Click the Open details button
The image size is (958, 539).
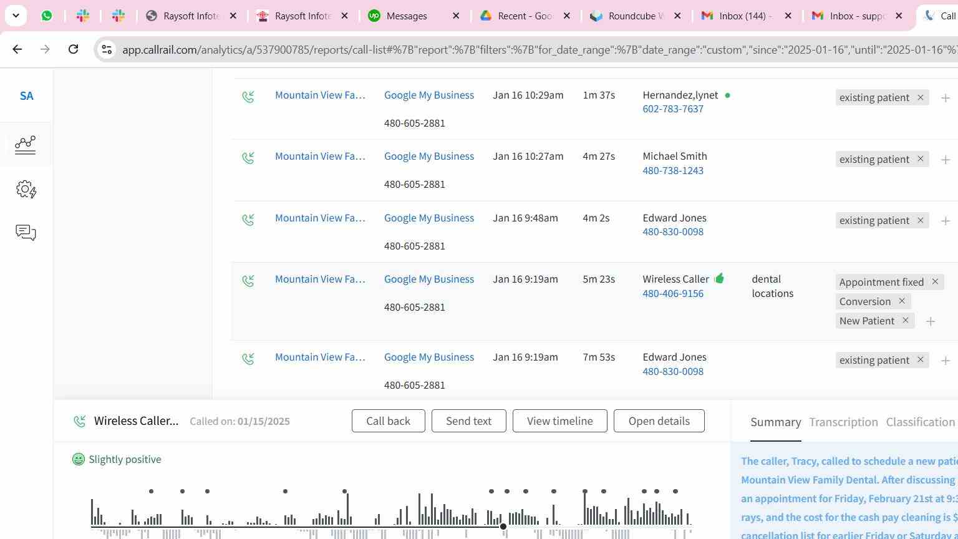[659, 421]
